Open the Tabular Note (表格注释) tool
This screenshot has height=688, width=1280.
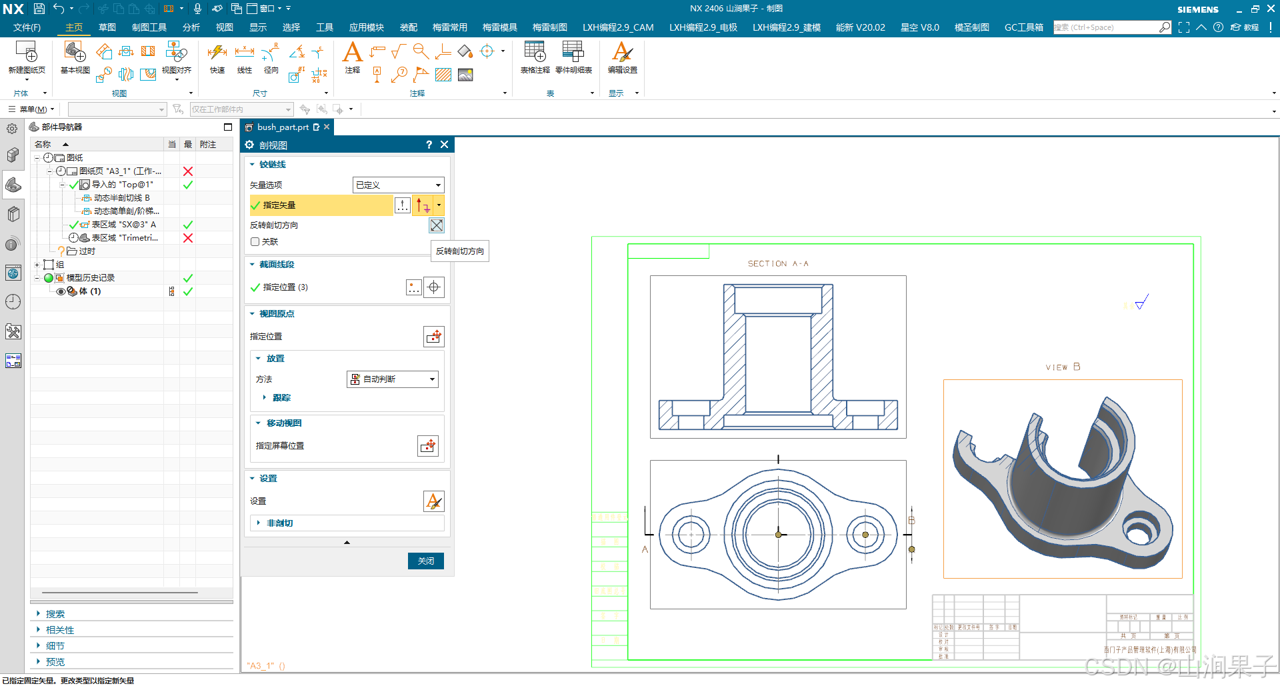[x=535, y=52]
